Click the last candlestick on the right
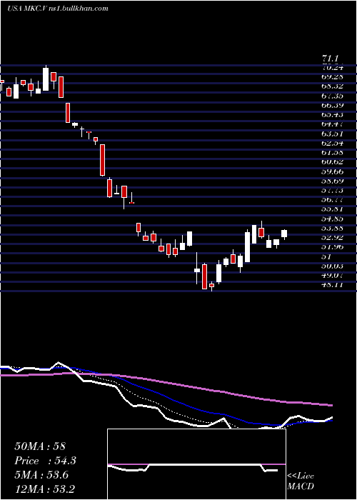This screenshot has width=357, height=500. point(284,234)
